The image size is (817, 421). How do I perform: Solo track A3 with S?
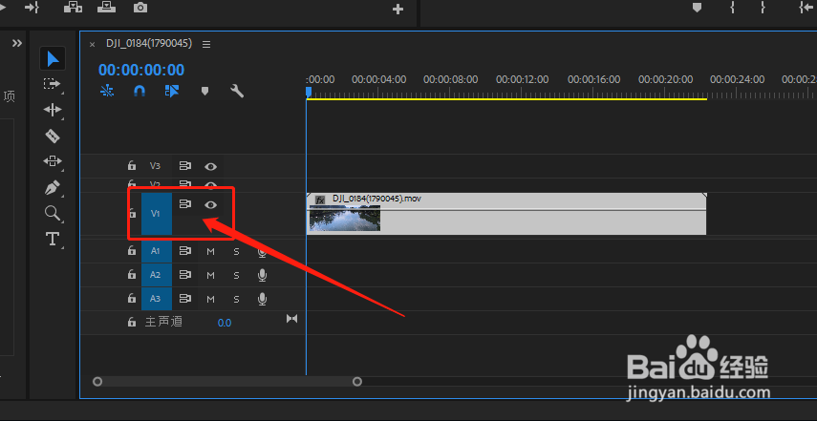point(236,299)
